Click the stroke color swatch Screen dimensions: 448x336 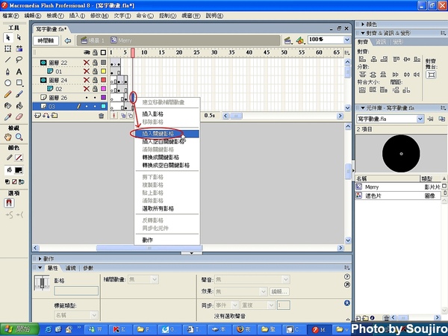[x=19, y=158]
